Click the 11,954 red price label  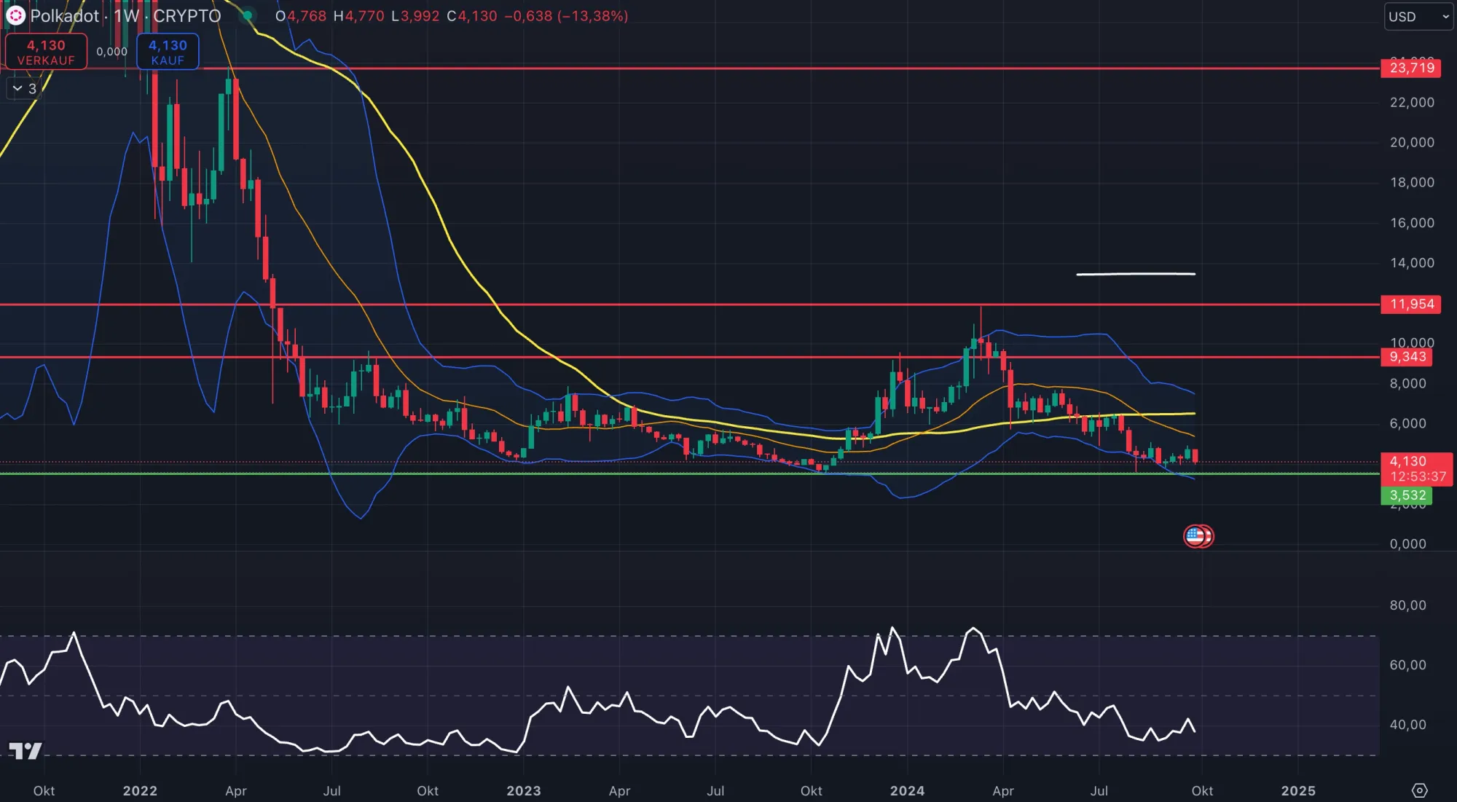(x=1410, y=304)
